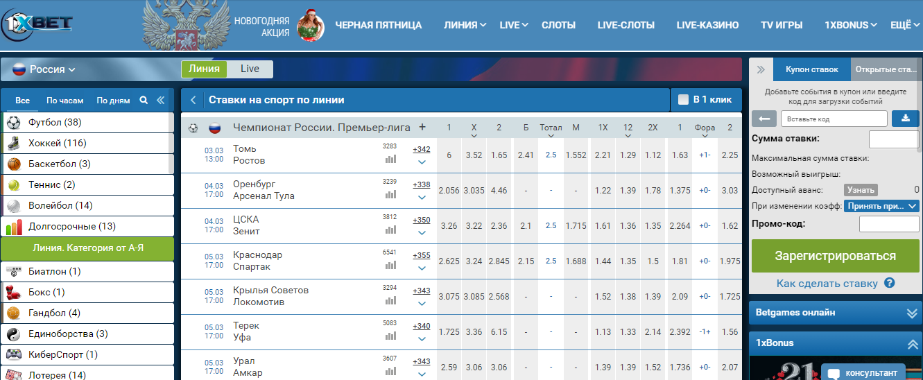Switch to Открытые ставки tab
Viewport: 923px width, 380px height.
pyautogui.click(x=886, y=69)
